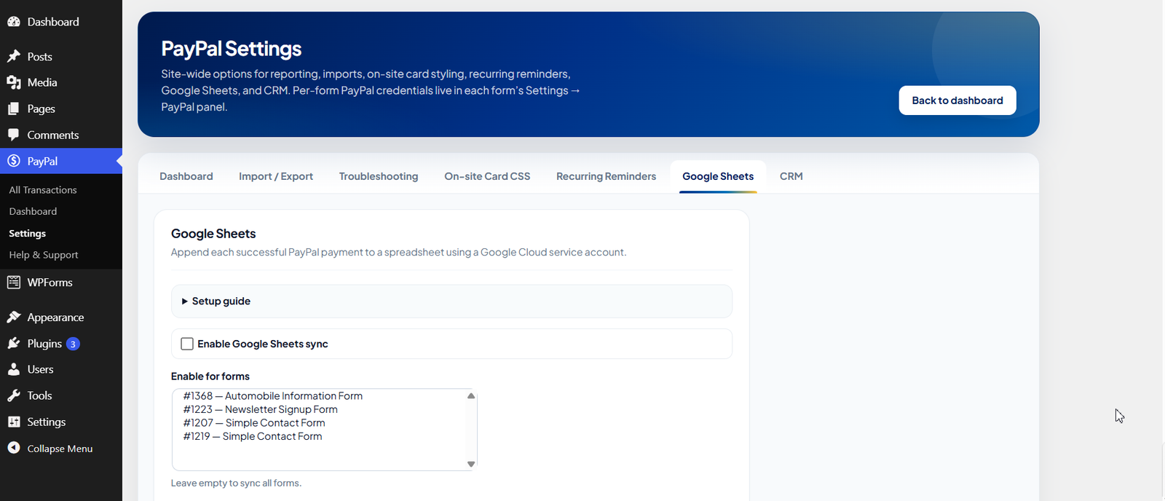Screen dimensions: 1165x501
Task: Click the forms list scroll-down arrow
Action: 471,464
